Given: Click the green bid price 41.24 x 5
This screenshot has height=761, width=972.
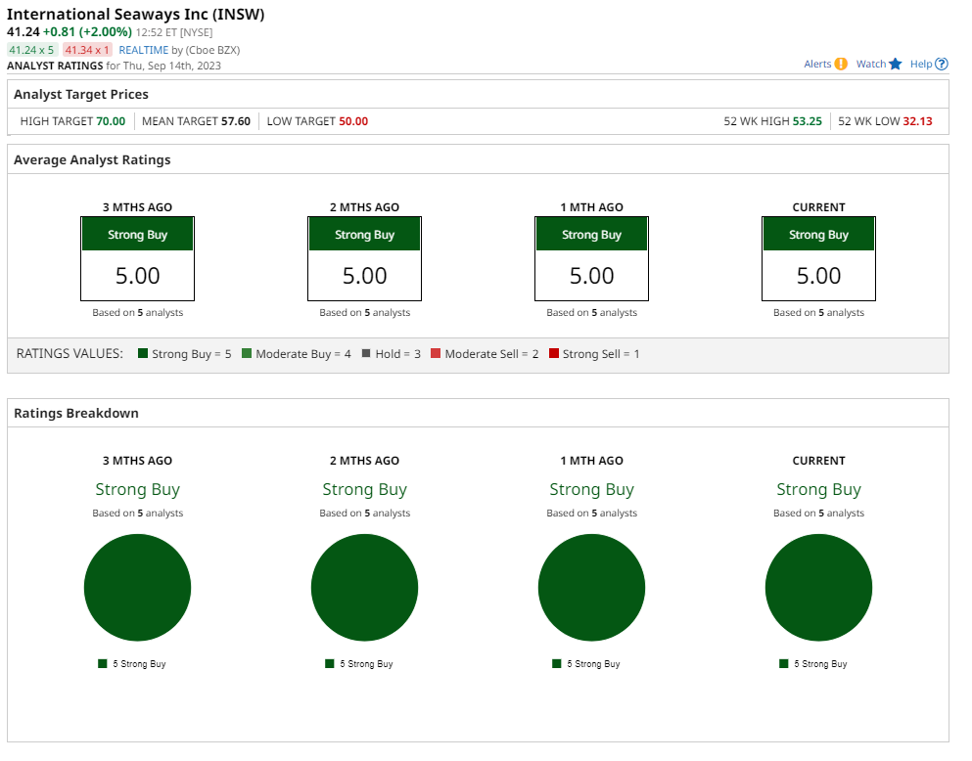Looking at the screenshot, I should [32, 49].
